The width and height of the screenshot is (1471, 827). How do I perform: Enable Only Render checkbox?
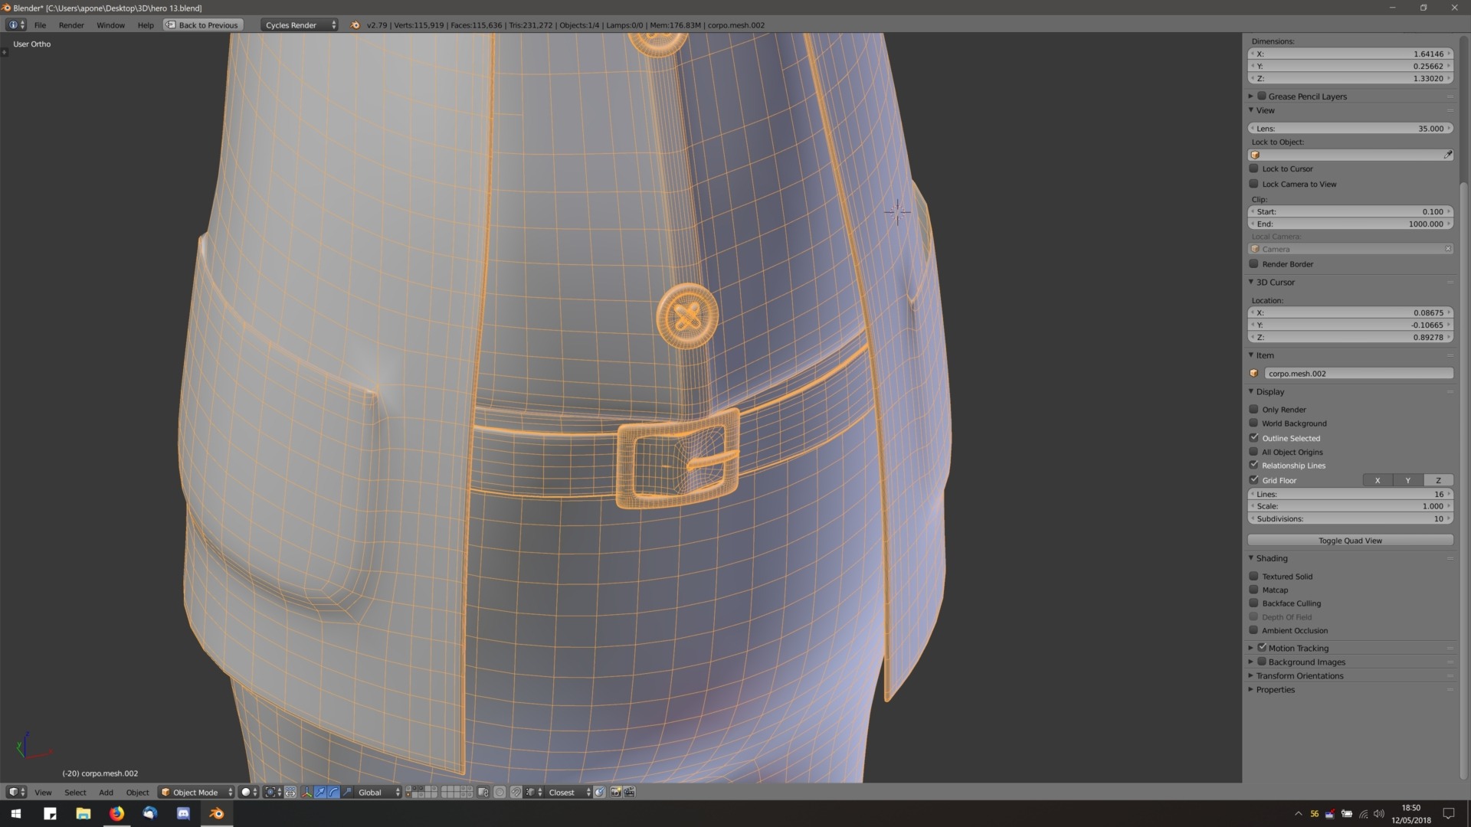coord(1254,410)
